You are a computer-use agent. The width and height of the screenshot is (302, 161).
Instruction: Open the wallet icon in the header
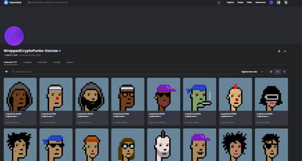278,3
